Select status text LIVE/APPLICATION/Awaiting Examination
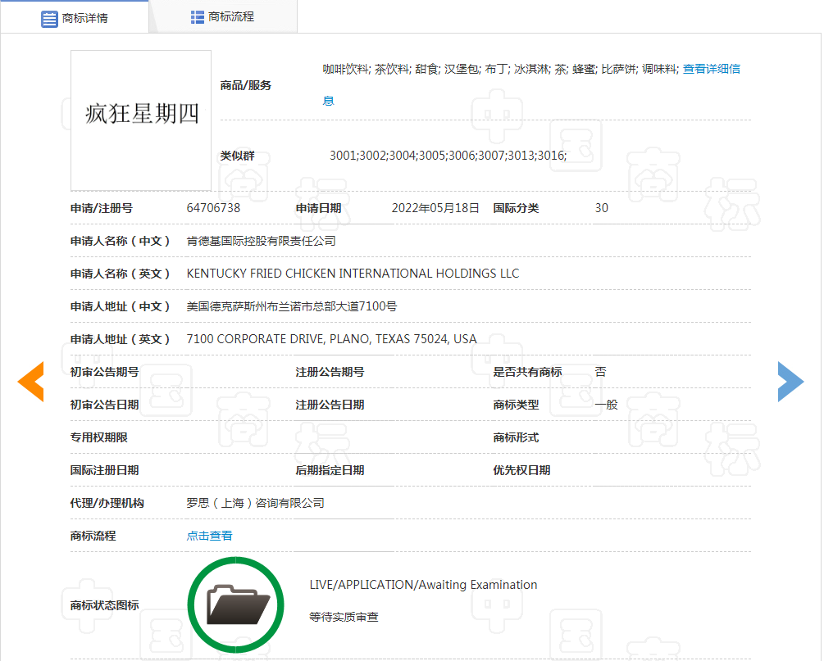 423,585
